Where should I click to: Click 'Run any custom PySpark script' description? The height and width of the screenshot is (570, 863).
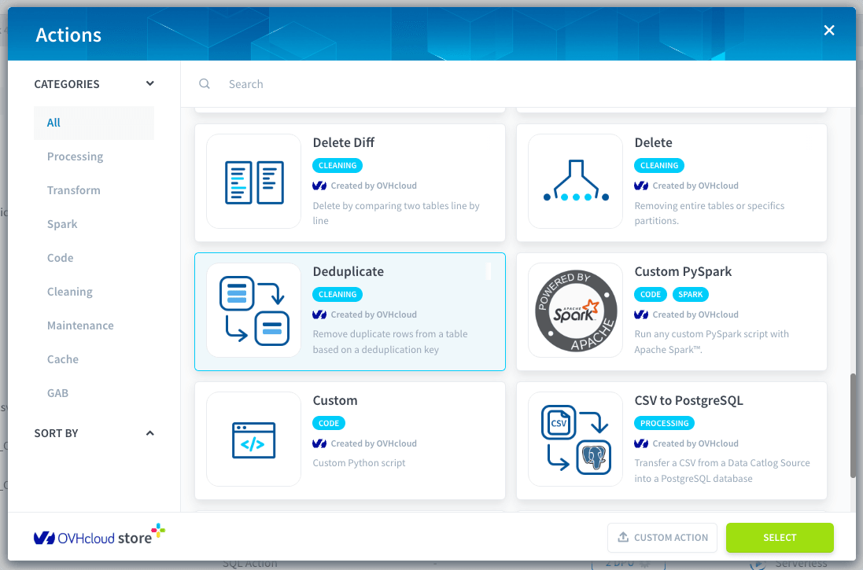point(712,342)
